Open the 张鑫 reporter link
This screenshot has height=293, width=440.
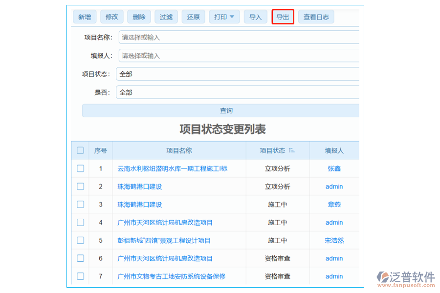click(x=334, y=168)
